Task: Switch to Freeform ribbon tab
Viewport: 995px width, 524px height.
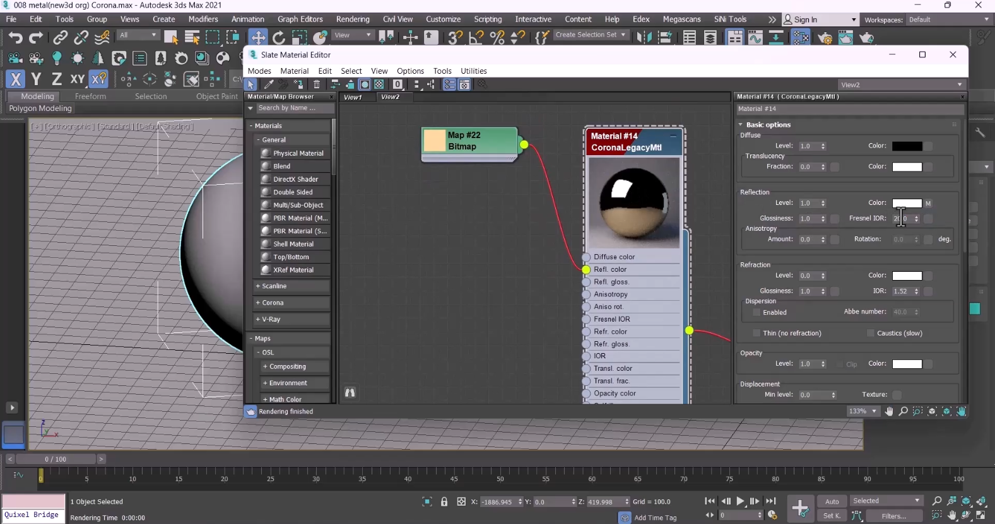Action: 90,96
